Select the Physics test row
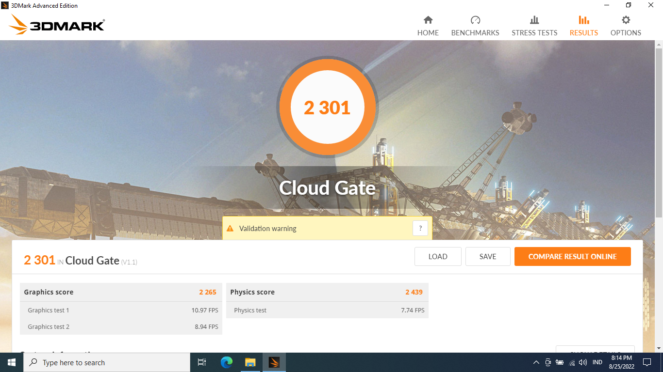Screen dimensions: 663x372 (x=327, y=310)
